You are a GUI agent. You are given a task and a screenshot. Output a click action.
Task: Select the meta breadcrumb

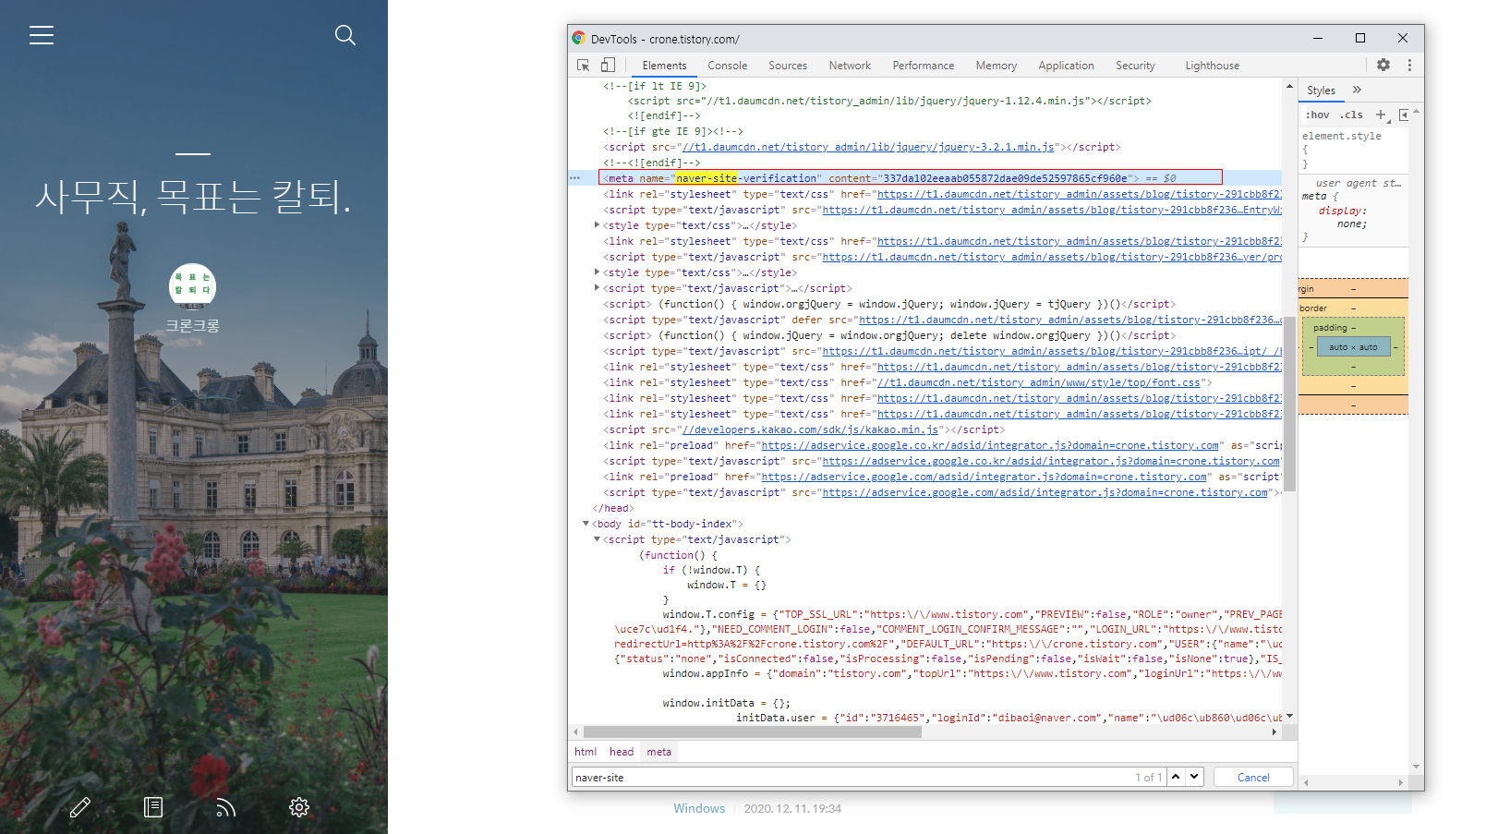point(659,752)
